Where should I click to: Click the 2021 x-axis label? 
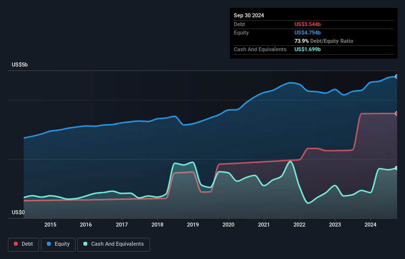pyautogui.click(x=264, y=225)
